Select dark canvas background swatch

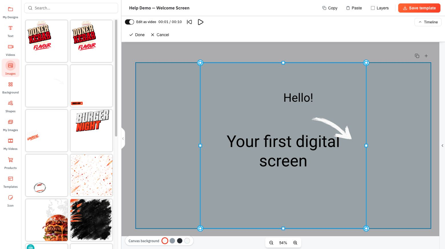(180, 241)
